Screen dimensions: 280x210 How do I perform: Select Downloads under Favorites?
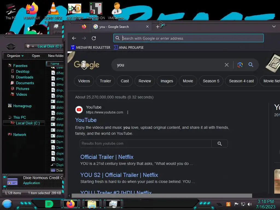[24, 77]
